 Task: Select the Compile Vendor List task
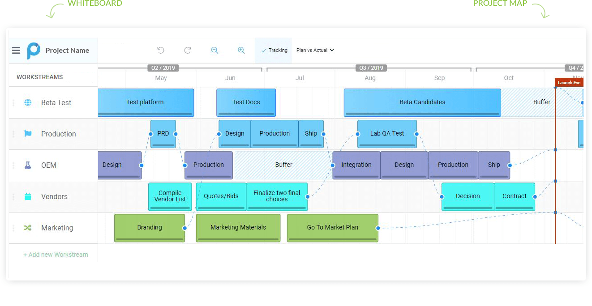170,196
